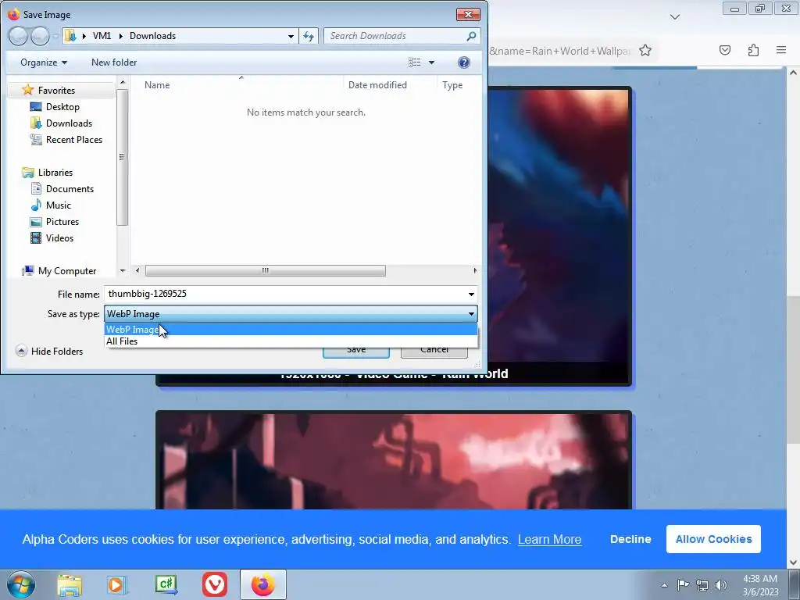
Task: Open the Firefox list all tabs chevron
Action: (x=674, y=17)
